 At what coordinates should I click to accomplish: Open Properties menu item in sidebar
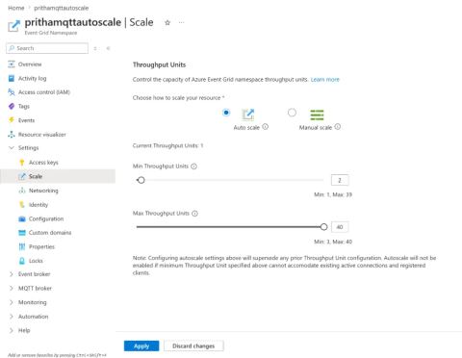[41, 246]
